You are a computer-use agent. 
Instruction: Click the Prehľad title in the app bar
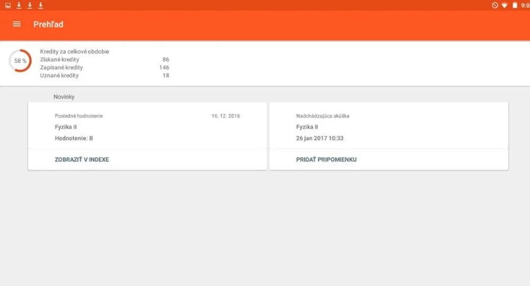pyautogui.click(x=49, y=24)
